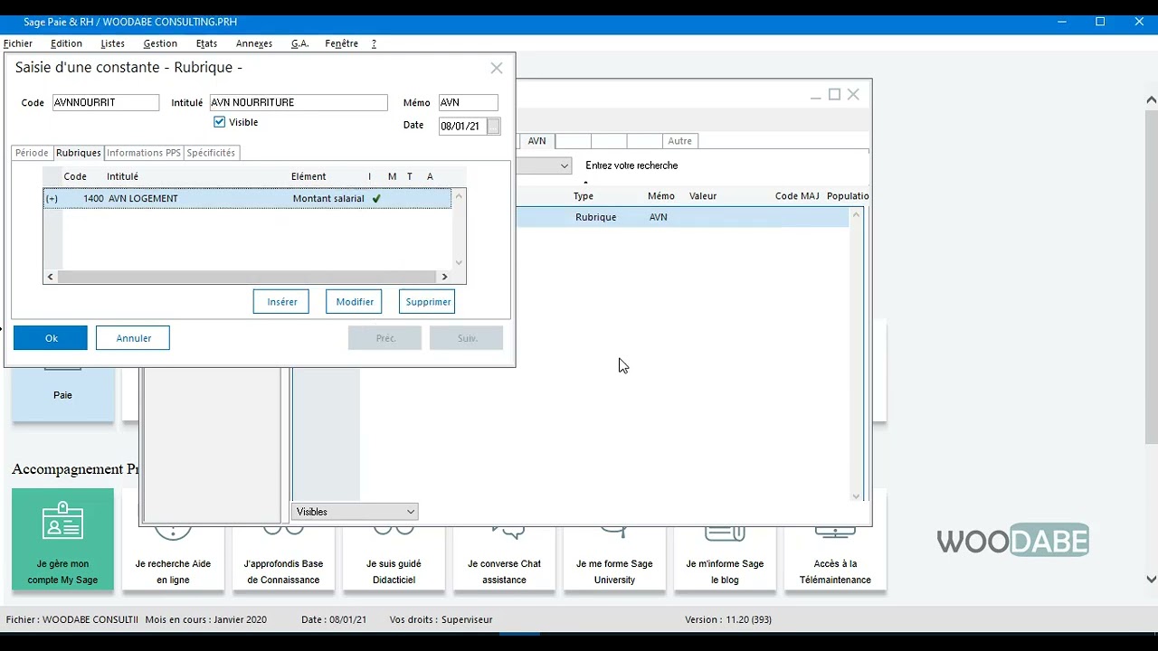Click the Supprimer button
This screenshot has width=1158, height=651.
(x=428, y=302)
